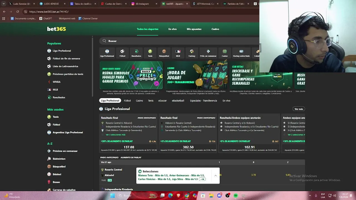Expand the +10 selections badge in bet slip

[202, 179]
